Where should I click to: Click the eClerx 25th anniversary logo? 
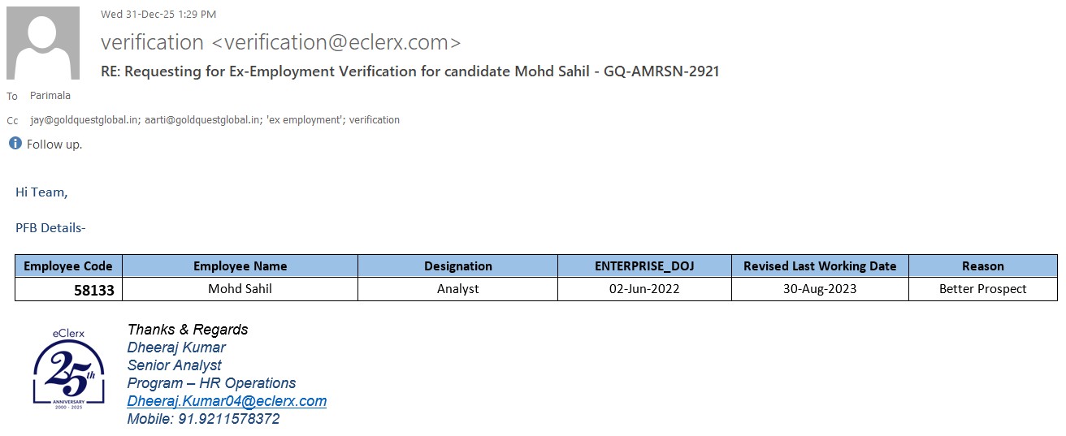coord(69,368)
